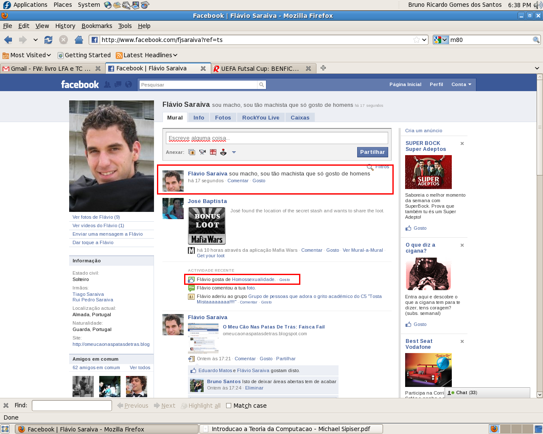Attach a video using the Anexar camera icon
Screen dimensions: 543x434
(x=202, y=152)
